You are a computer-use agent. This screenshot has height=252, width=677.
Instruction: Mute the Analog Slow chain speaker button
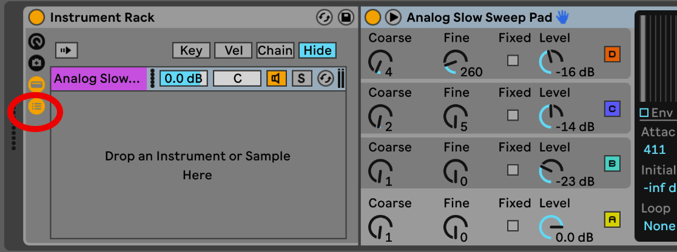pyautogui.click(x=277, y=79)
